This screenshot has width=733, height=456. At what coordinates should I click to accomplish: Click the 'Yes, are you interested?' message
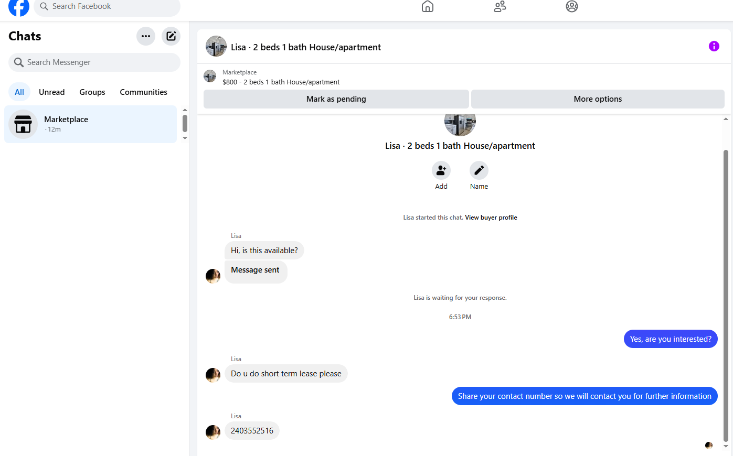pos(671,339)
